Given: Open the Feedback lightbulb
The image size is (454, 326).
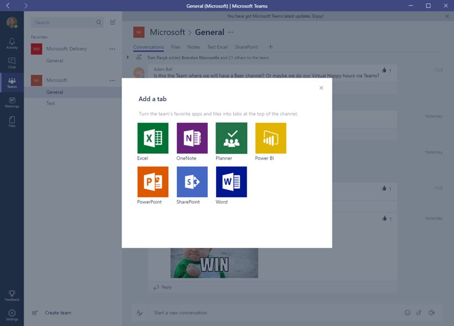Looking at the screenshot, I should point(12,295).
